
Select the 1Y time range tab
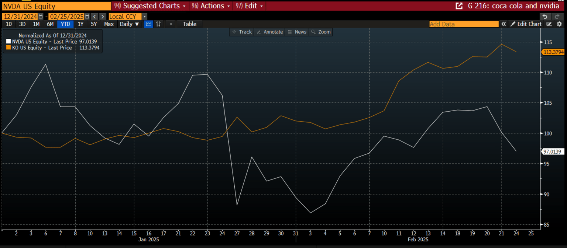coord(80,24)
